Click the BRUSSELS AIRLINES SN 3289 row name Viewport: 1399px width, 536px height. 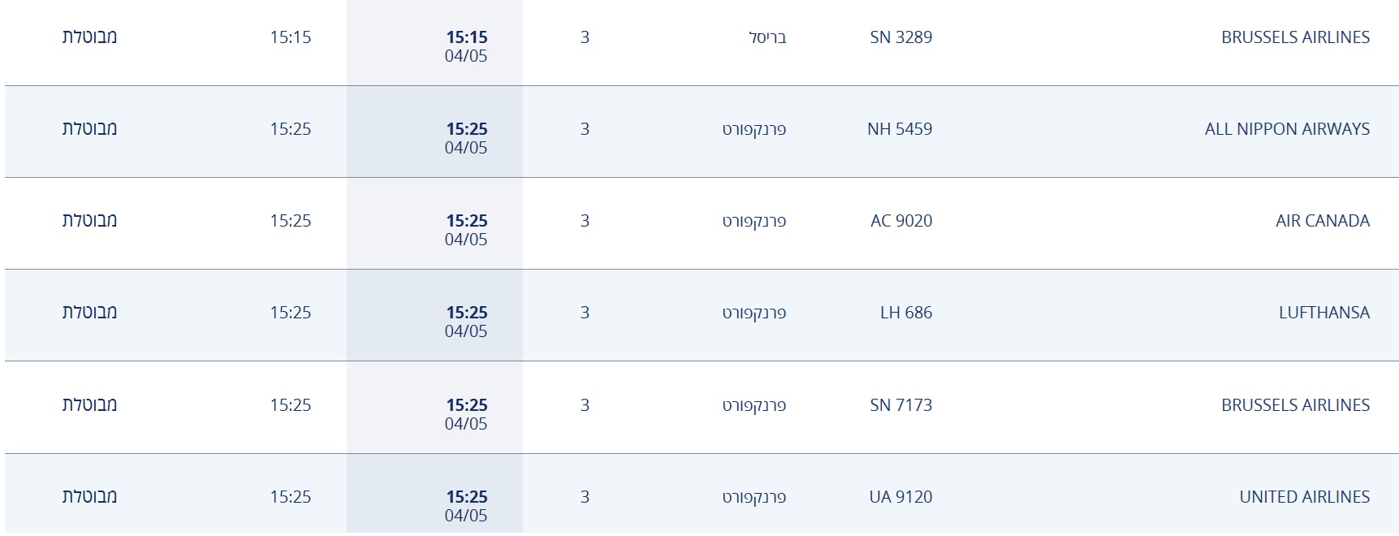coord(1295,37)
